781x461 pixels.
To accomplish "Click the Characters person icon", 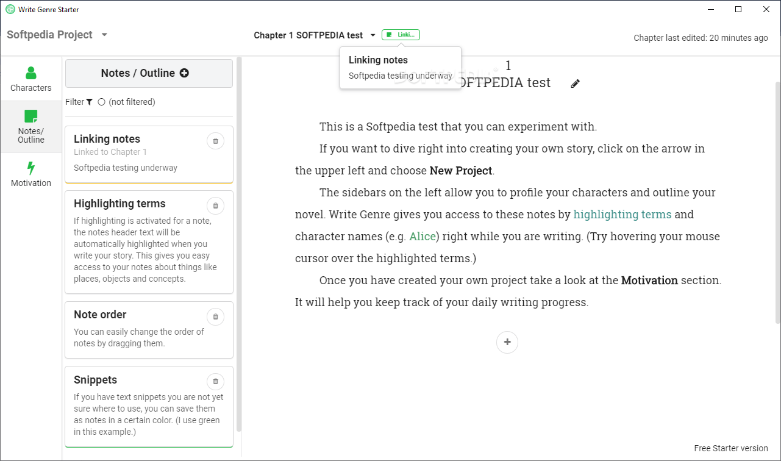I will click(x=31, y=73).
